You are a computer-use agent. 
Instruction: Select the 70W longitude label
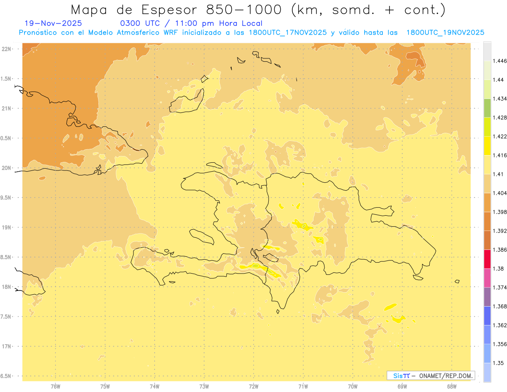tap(353, 386)
